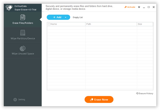
Task: Click the hard drive icon for Wipe Partition/Device
Action: [23, 33]
